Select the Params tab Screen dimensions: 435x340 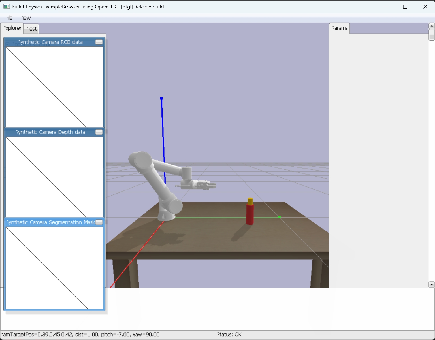(x=340, y=28)
